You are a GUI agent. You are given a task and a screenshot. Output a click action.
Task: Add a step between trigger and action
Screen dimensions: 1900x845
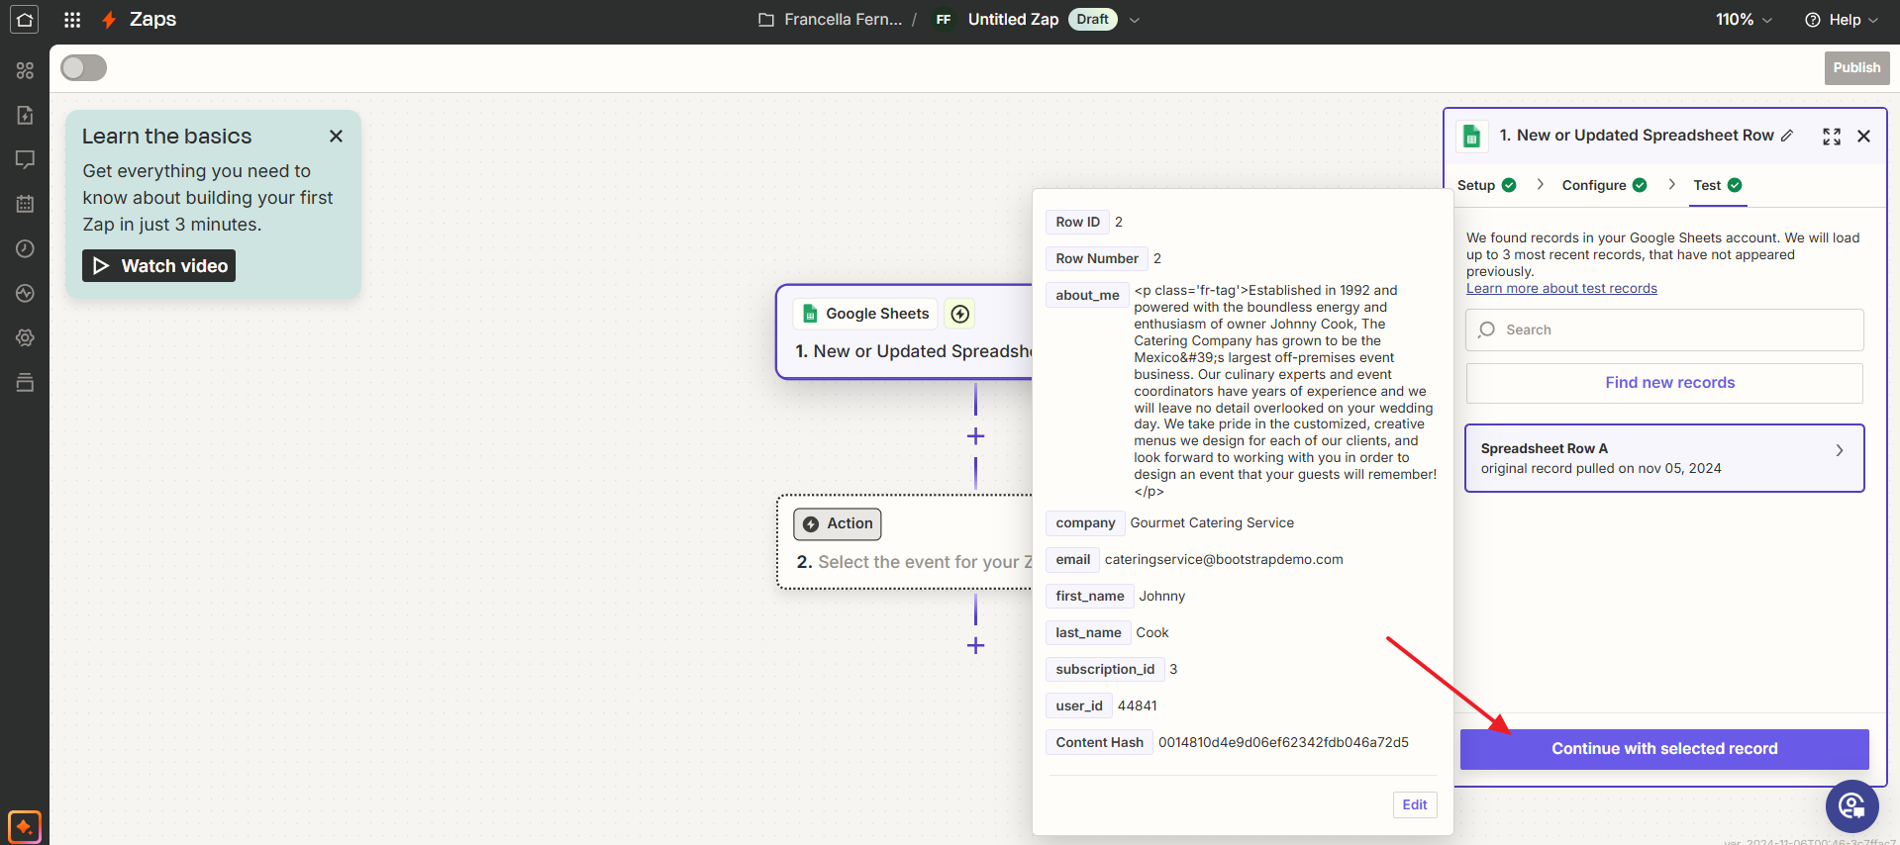click(x=975, y=436)
